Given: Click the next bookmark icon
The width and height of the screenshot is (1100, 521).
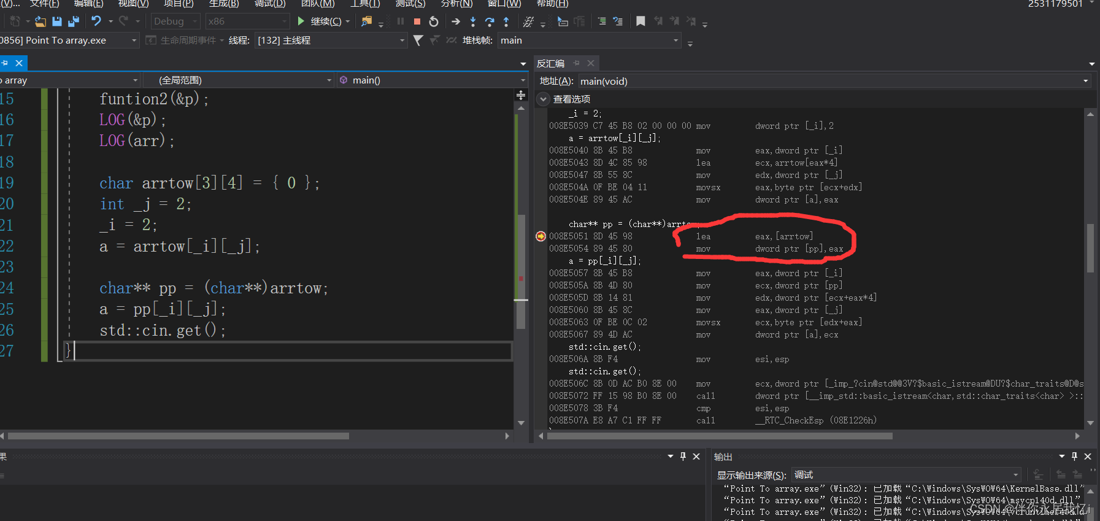Looking at the screenshot, I should 674,21.
